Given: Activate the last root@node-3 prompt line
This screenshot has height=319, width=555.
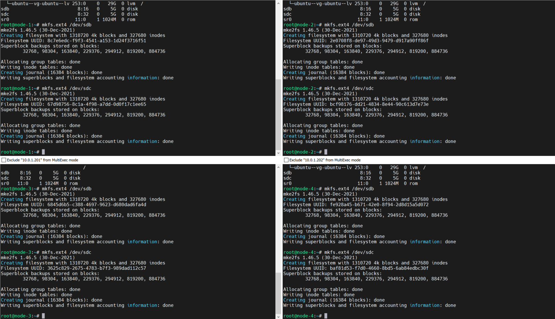Looking at the screenshot, I should tap(44, 316).
